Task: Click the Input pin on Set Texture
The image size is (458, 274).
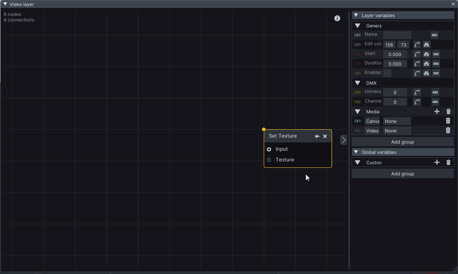Action: (x=269, y=149)
